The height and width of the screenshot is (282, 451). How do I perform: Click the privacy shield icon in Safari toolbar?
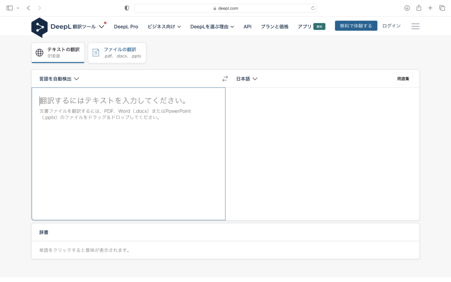click(x=127, y=7)
